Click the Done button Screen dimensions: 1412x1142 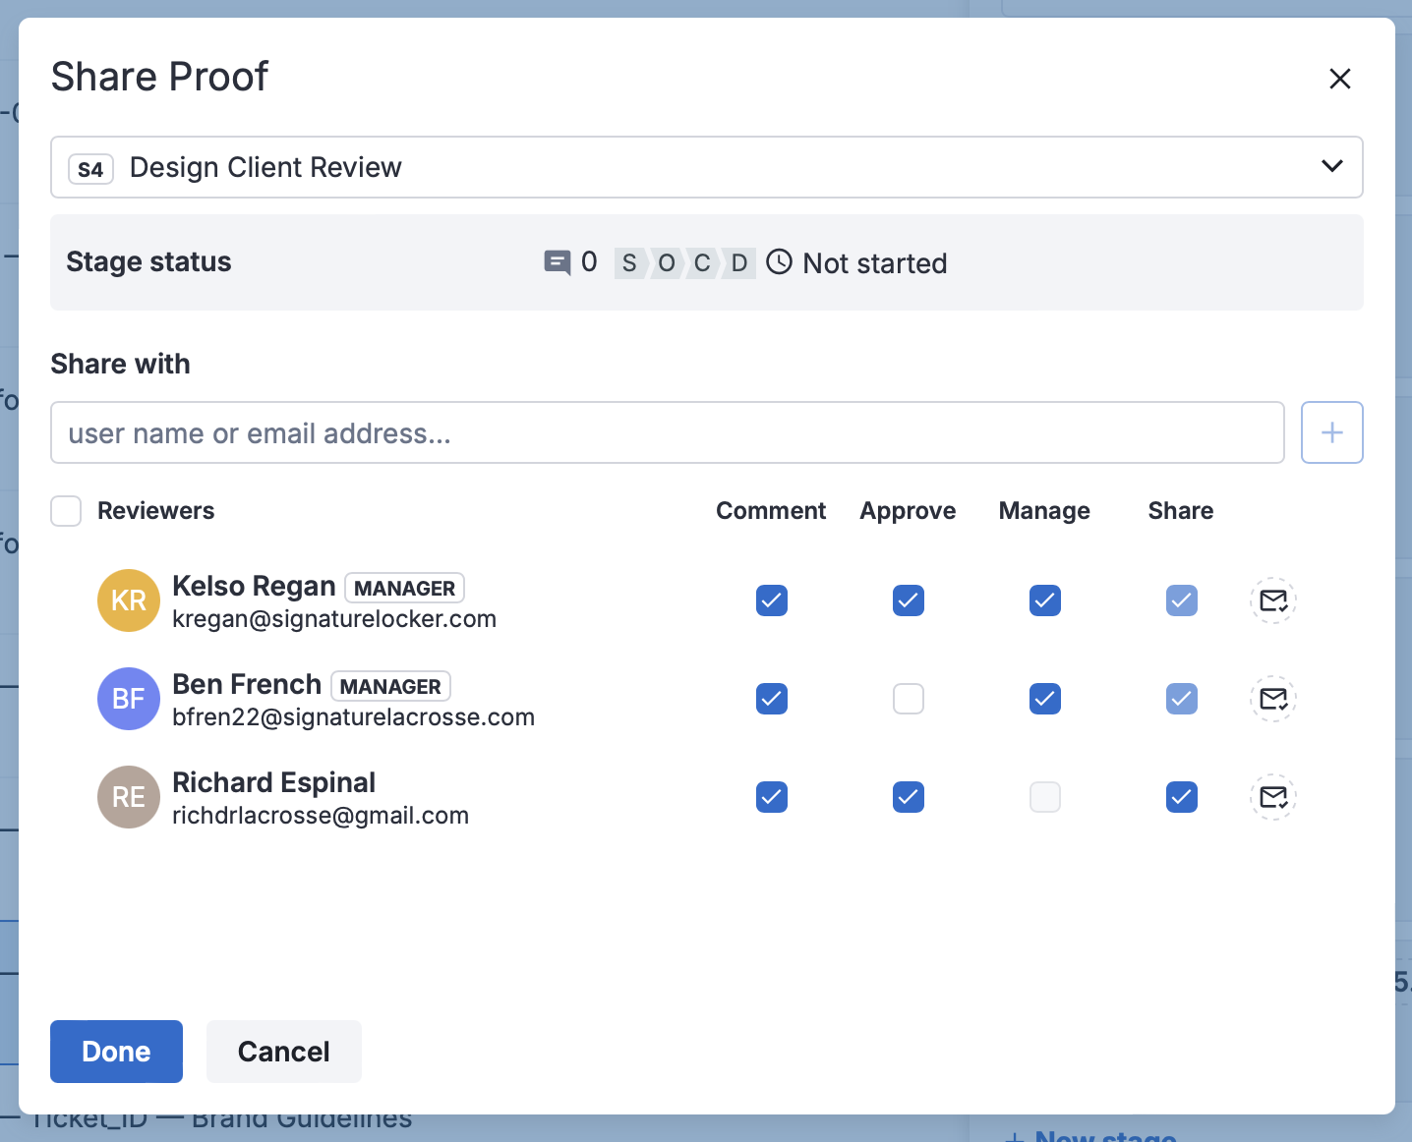[x=116, y=1052]
